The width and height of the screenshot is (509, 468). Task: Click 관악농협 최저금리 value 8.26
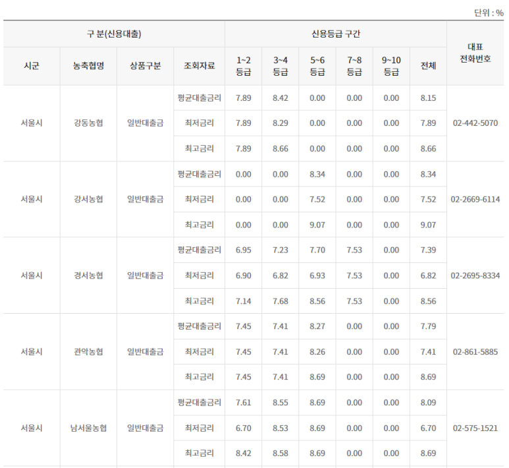click(x=317, y=351)
